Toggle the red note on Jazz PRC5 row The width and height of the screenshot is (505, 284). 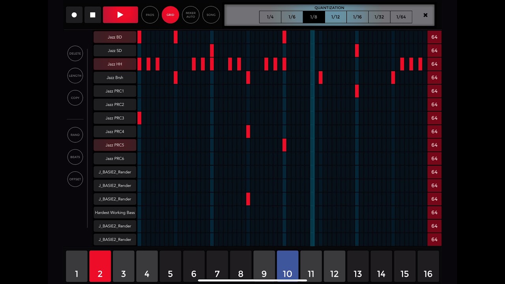tap(284, 145)
